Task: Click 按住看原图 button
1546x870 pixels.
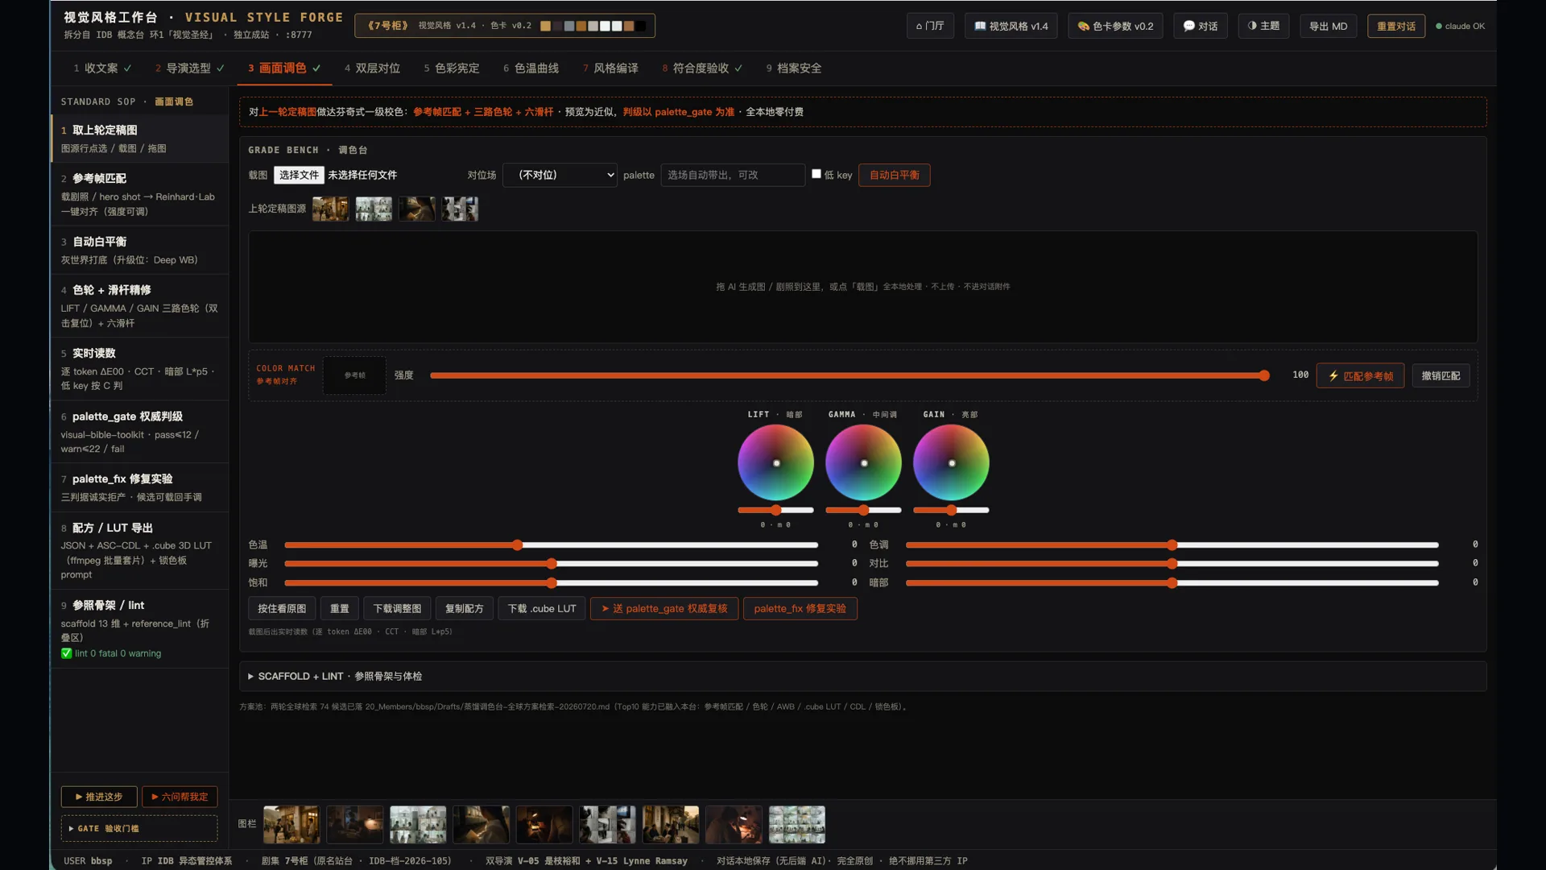Action: coord(282,608)
